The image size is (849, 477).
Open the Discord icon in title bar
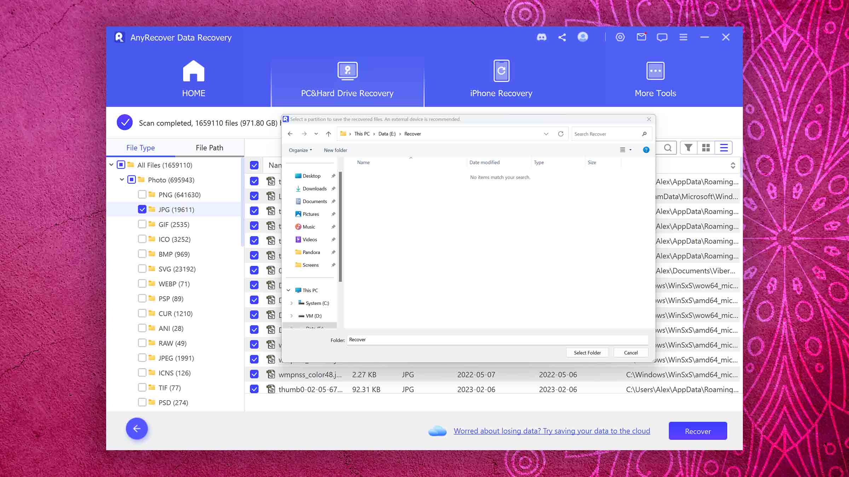click(542, 37)
